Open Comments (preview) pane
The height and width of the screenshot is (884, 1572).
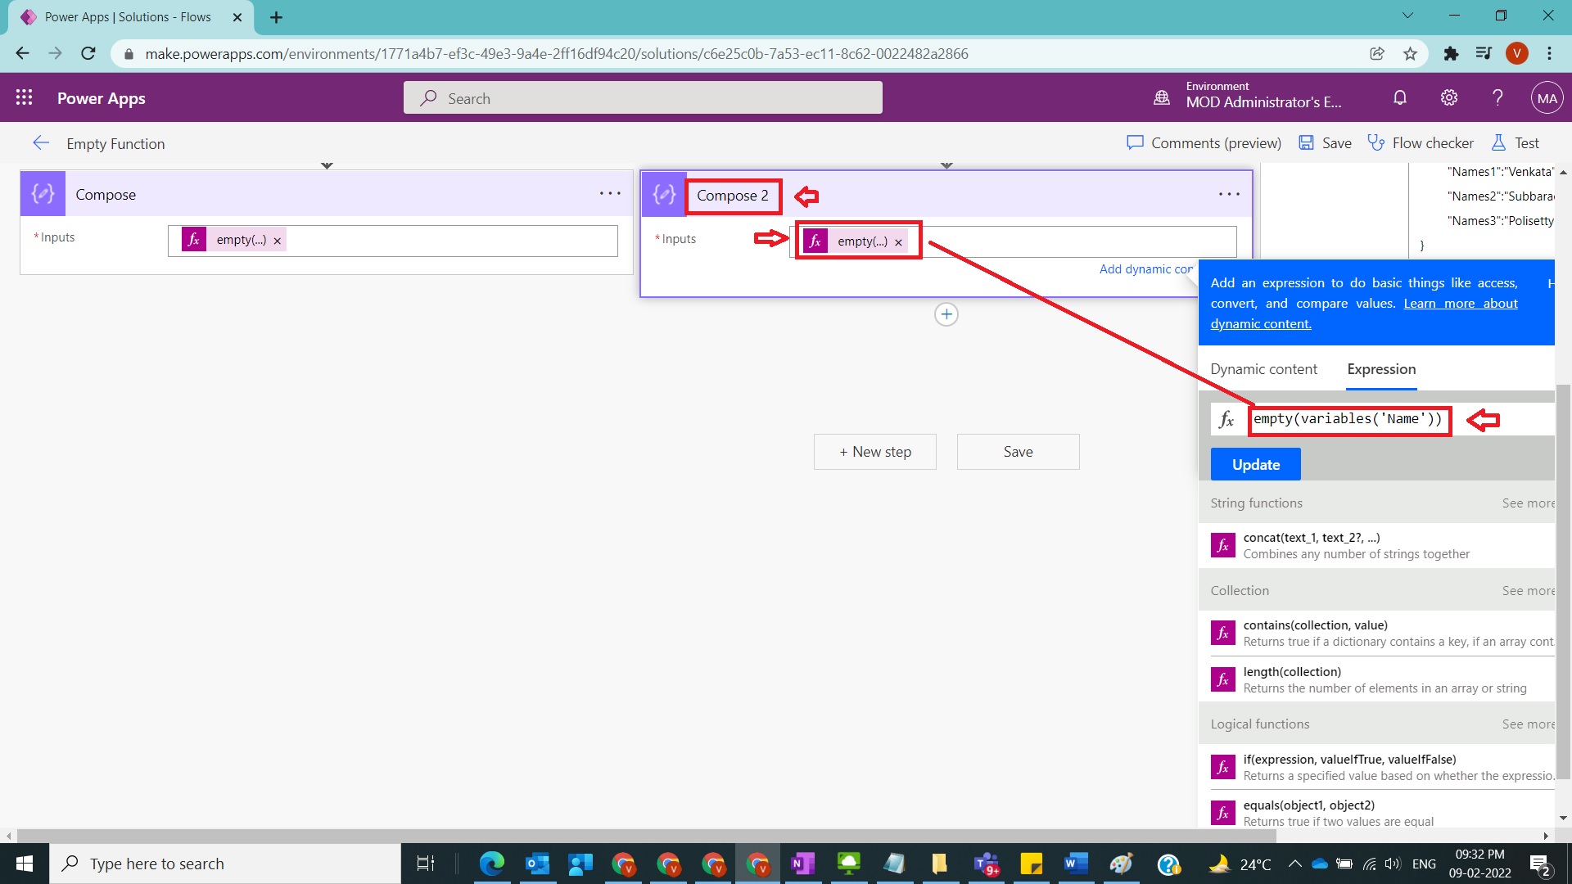pos(1204,143)
